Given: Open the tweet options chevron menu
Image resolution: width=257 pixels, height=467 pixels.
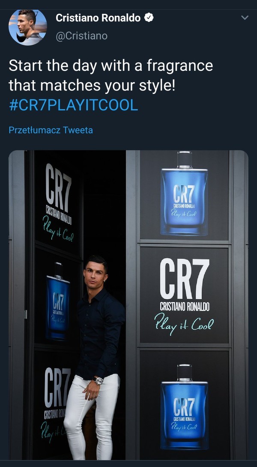Looking at the screenshot, I should [245, 18].
